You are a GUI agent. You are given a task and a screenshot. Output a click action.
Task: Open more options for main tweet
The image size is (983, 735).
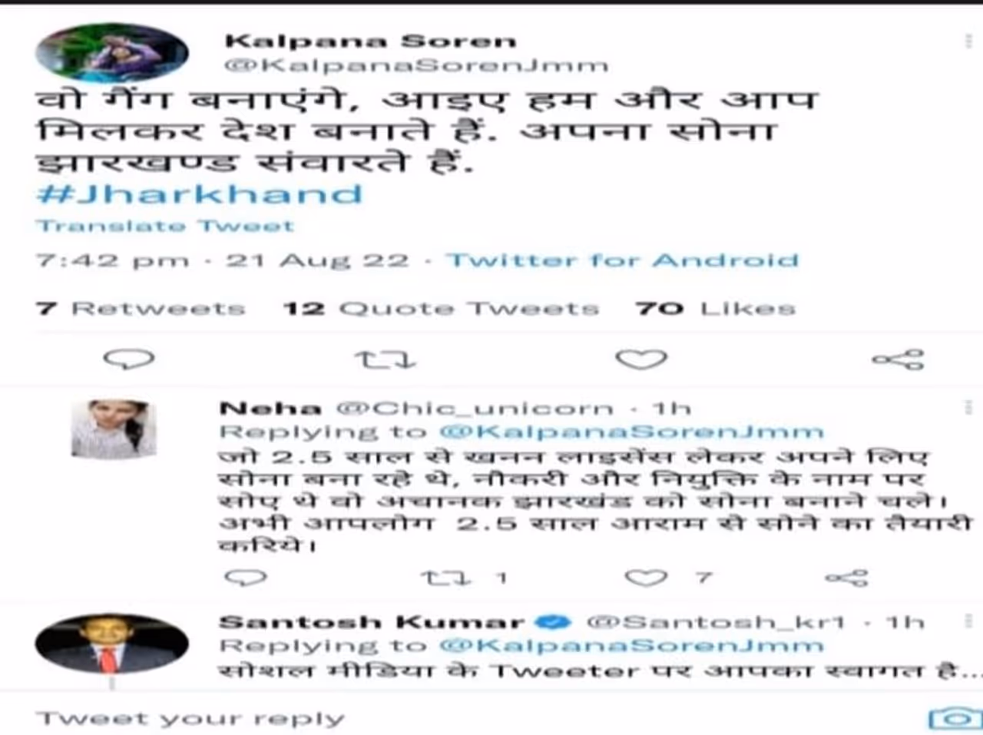pyautogui.click(x=968, y=41)
